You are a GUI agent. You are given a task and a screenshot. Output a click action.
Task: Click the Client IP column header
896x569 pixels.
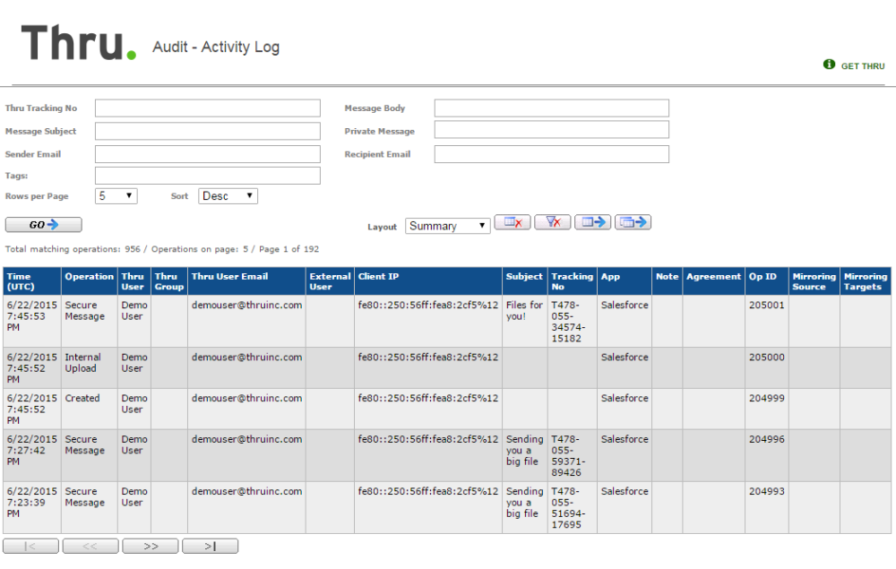[428, 281]
